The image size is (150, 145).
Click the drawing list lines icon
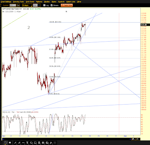tap(55, 143)
